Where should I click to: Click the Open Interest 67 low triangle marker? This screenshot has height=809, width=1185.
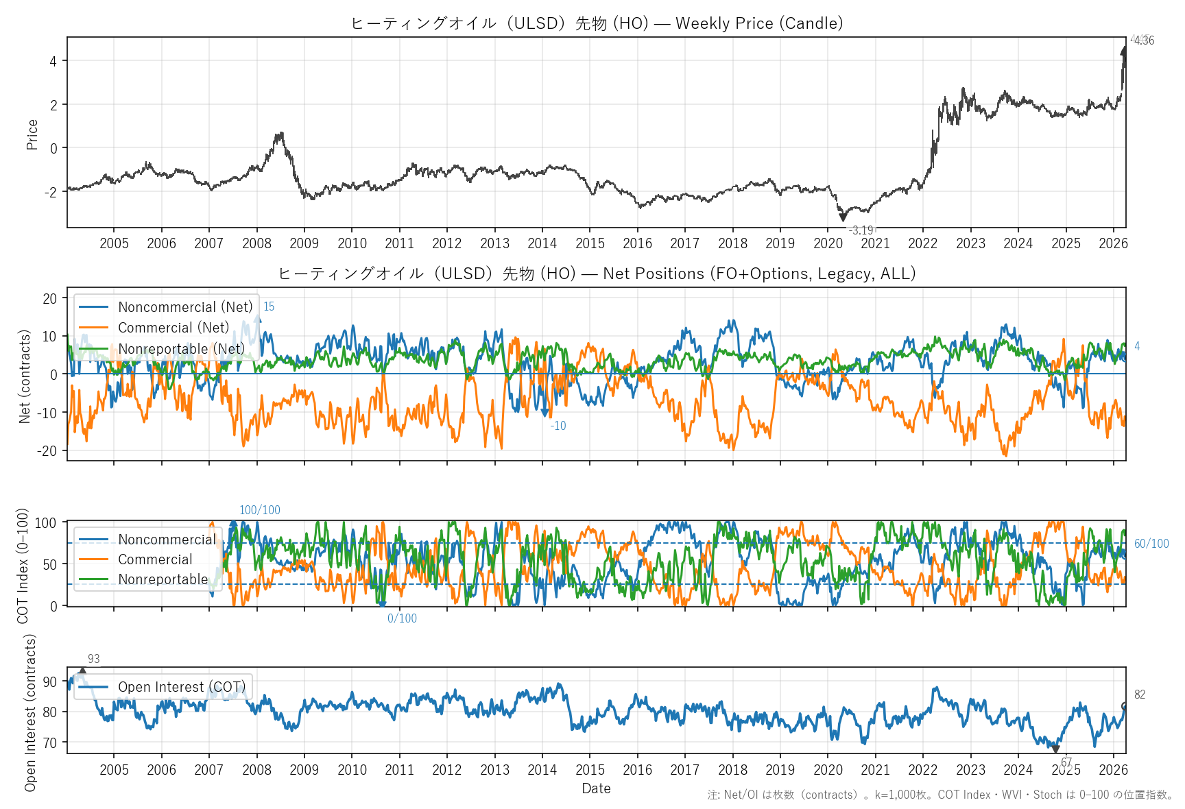[1055, 749]
